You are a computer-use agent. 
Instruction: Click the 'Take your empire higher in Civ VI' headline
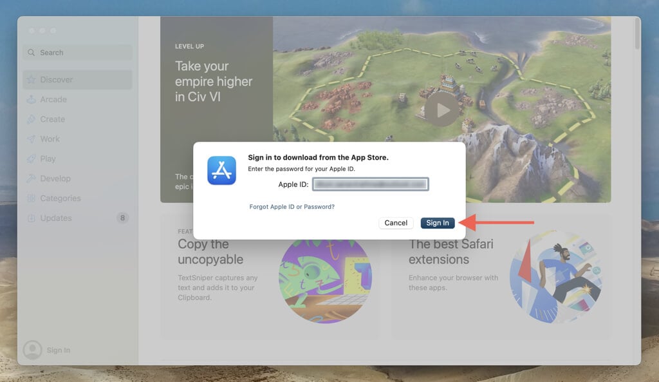click(214, 81)
